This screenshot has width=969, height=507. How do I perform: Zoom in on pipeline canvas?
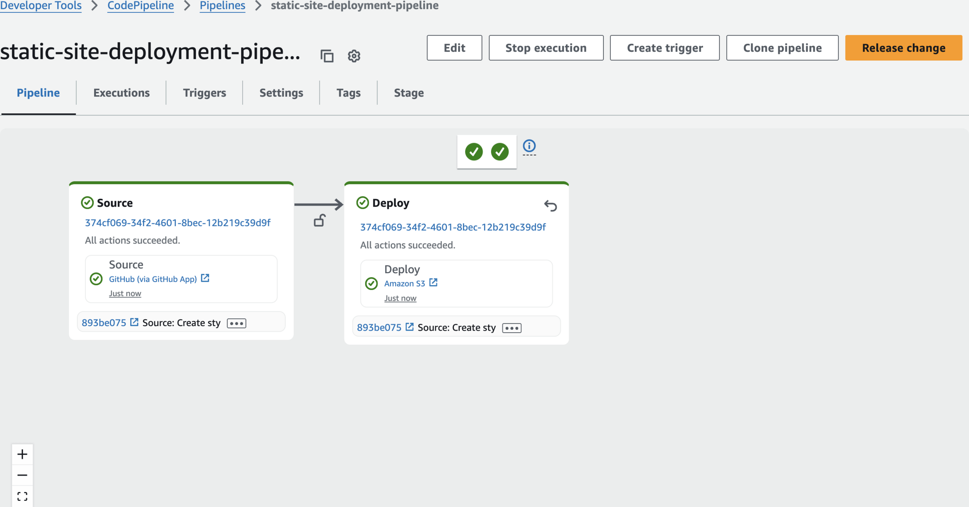pos(22,454)
